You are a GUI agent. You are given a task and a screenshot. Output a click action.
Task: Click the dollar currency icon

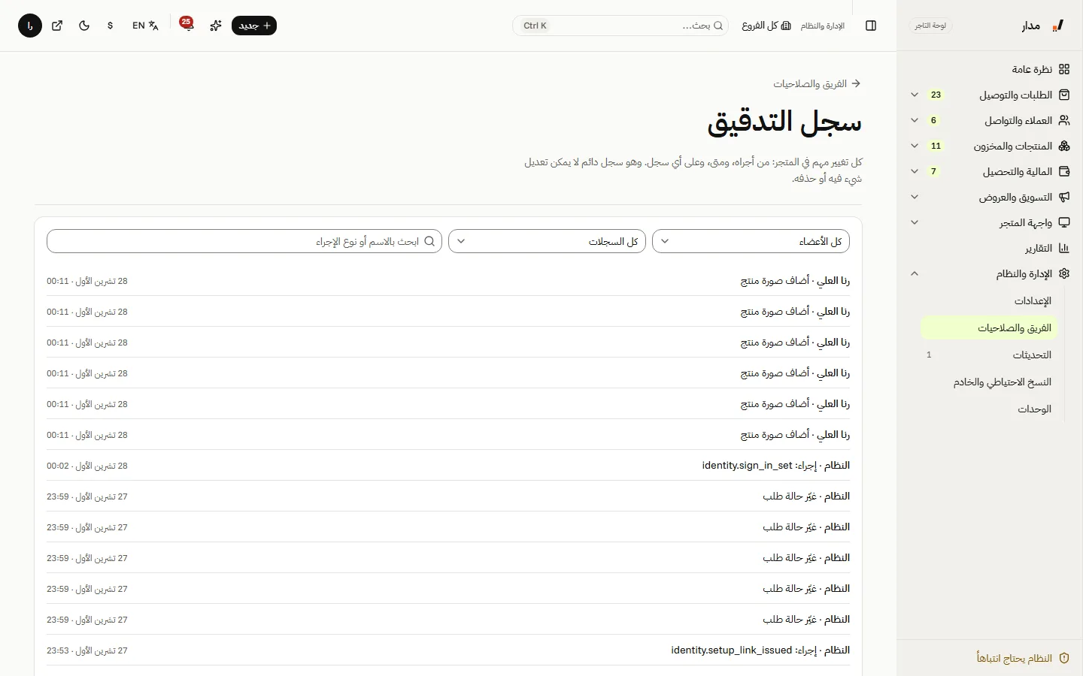(111, 26)
